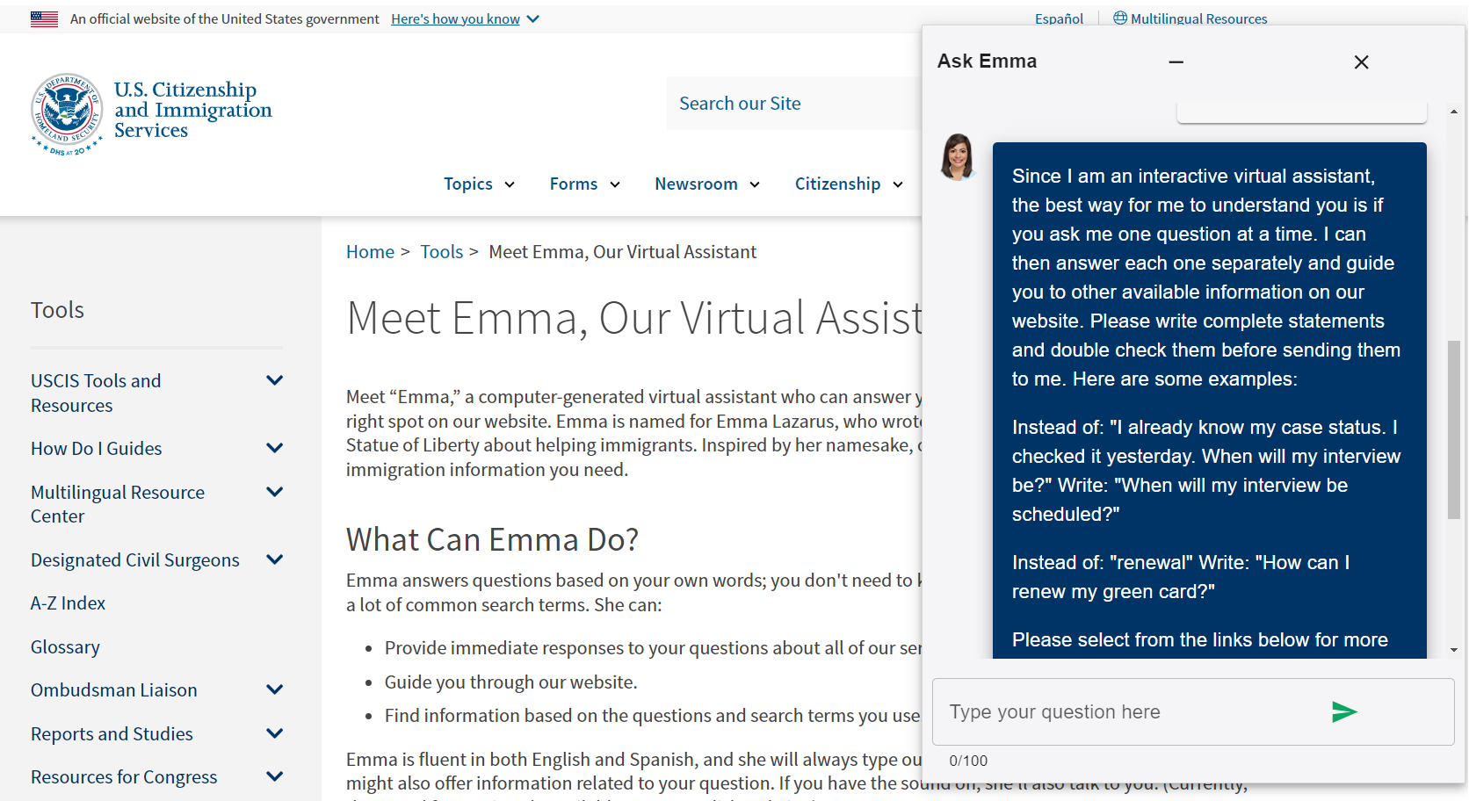Click the 'Tools' sidebar heading
1469x801 pixels.
[57, 310]
